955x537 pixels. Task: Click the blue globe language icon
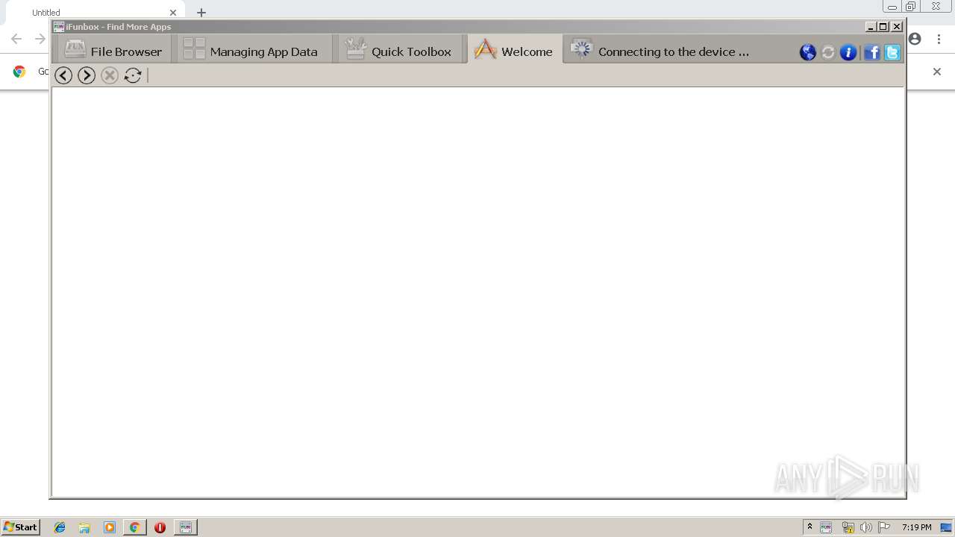tap(808, 52)
